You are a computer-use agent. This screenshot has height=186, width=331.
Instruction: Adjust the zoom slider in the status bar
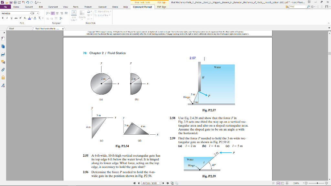tap(317, 183)
